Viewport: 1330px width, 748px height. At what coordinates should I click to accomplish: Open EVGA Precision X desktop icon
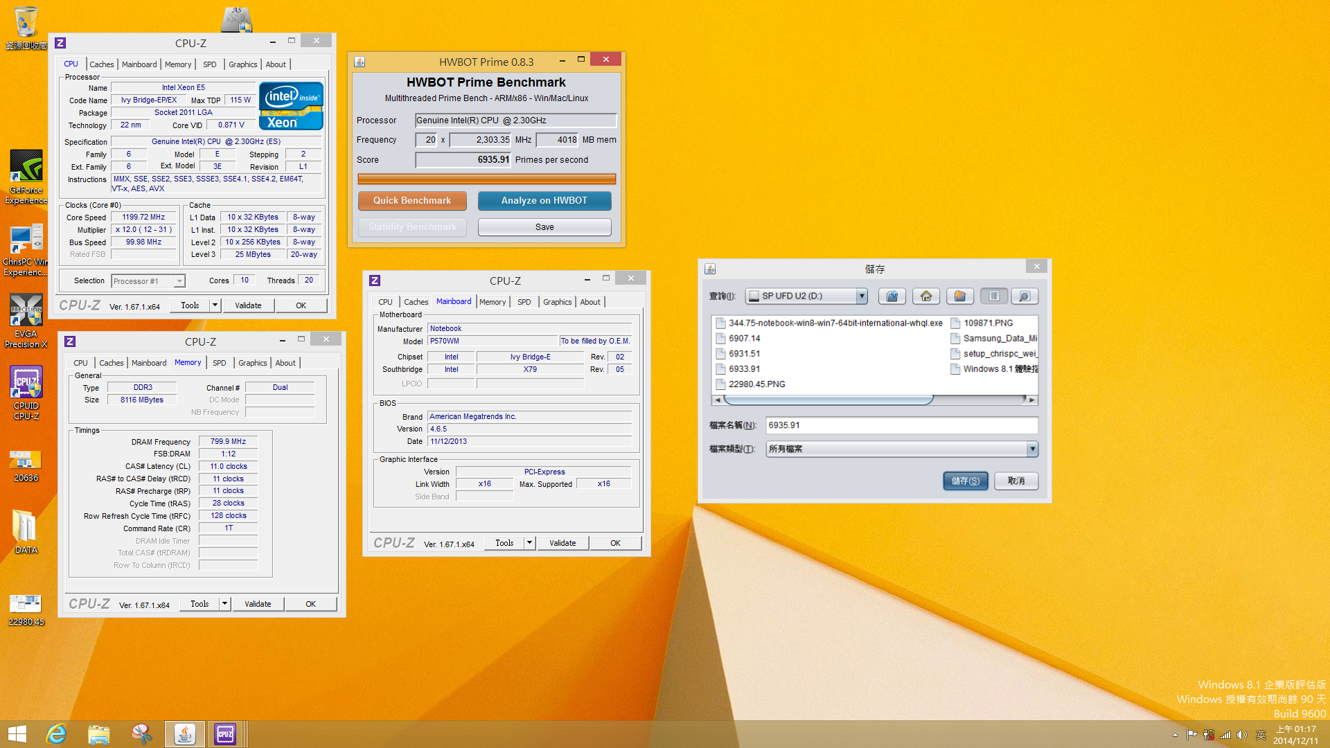tap(26, 321)
